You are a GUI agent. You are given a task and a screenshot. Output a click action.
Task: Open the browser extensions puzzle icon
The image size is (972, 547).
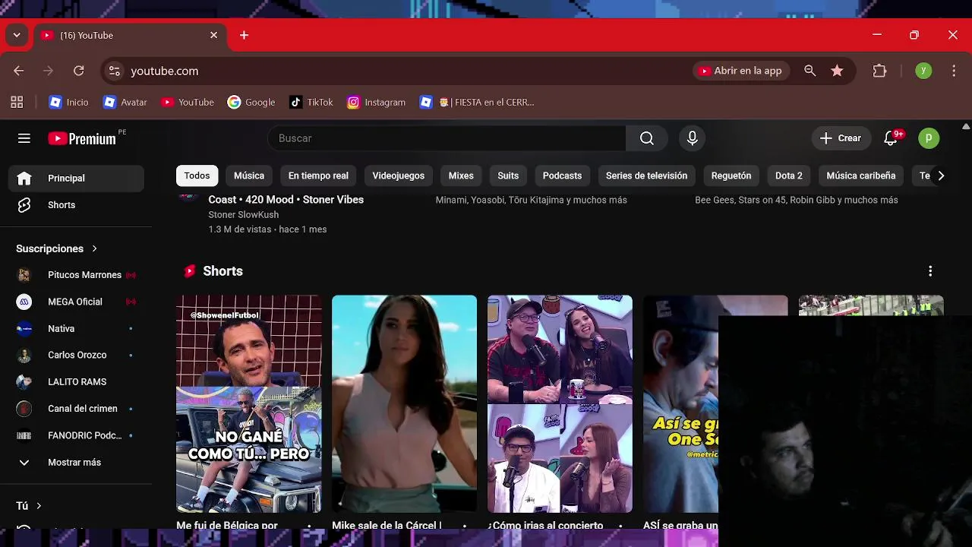(x=879, y=71)
